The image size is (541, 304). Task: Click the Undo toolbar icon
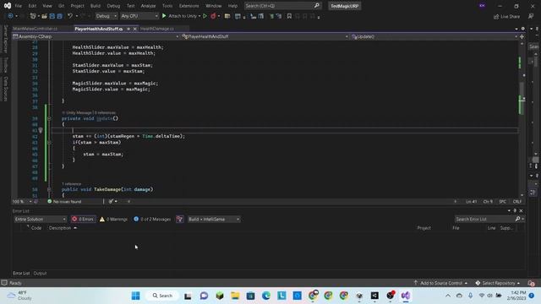(x=70, y=16)
